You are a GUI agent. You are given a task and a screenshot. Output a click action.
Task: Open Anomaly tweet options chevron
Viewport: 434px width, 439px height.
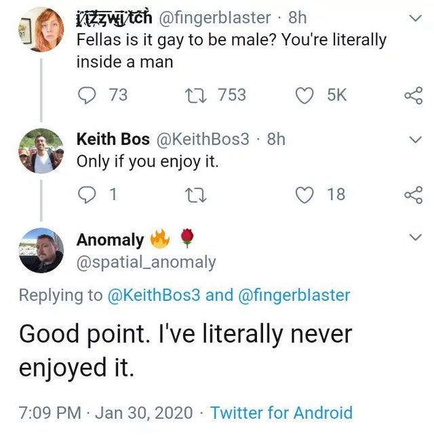(416, 237)
